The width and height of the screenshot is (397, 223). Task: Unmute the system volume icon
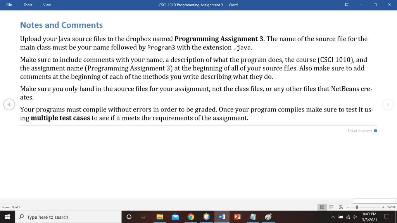[355, 217]
